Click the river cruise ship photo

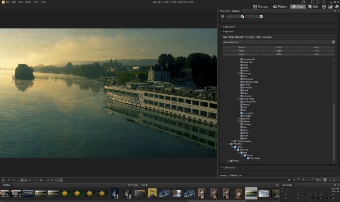pyautogui.click(x=108, y=93)
